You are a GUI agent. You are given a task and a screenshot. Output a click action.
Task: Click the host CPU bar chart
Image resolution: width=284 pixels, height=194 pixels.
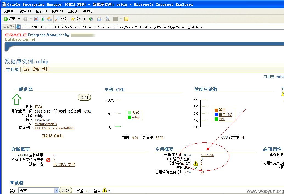pyautogui.click(x=118, y=114)
